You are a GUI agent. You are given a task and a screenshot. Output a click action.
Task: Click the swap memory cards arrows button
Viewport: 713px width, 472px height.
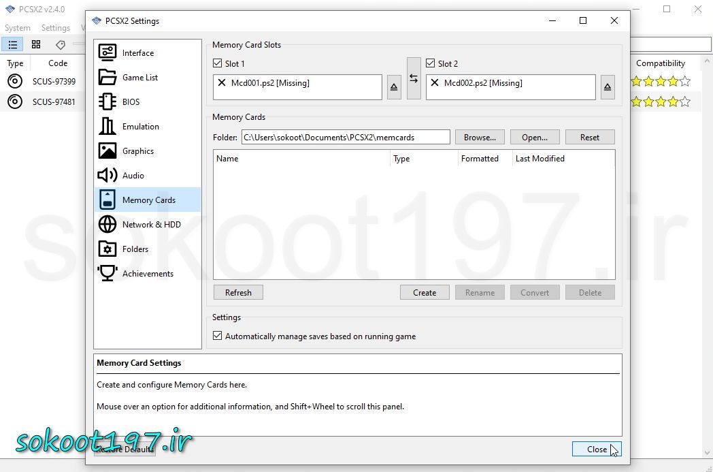(x=414, y=79)
